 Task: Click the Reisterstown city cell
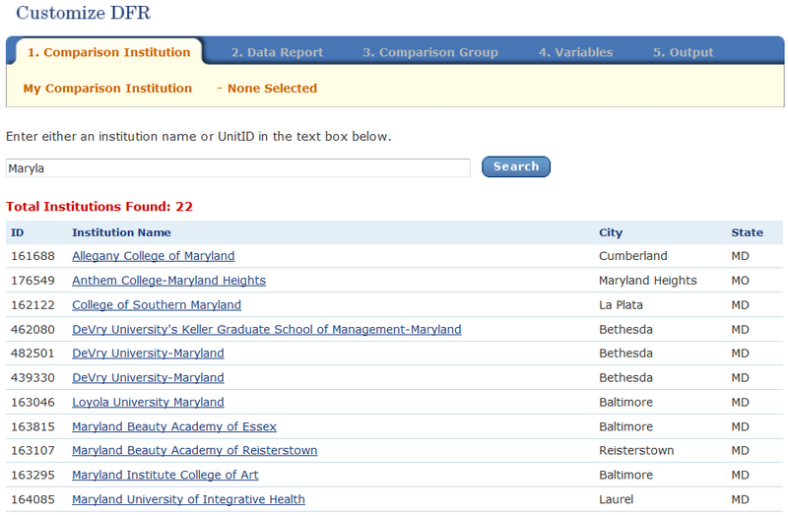636,451
